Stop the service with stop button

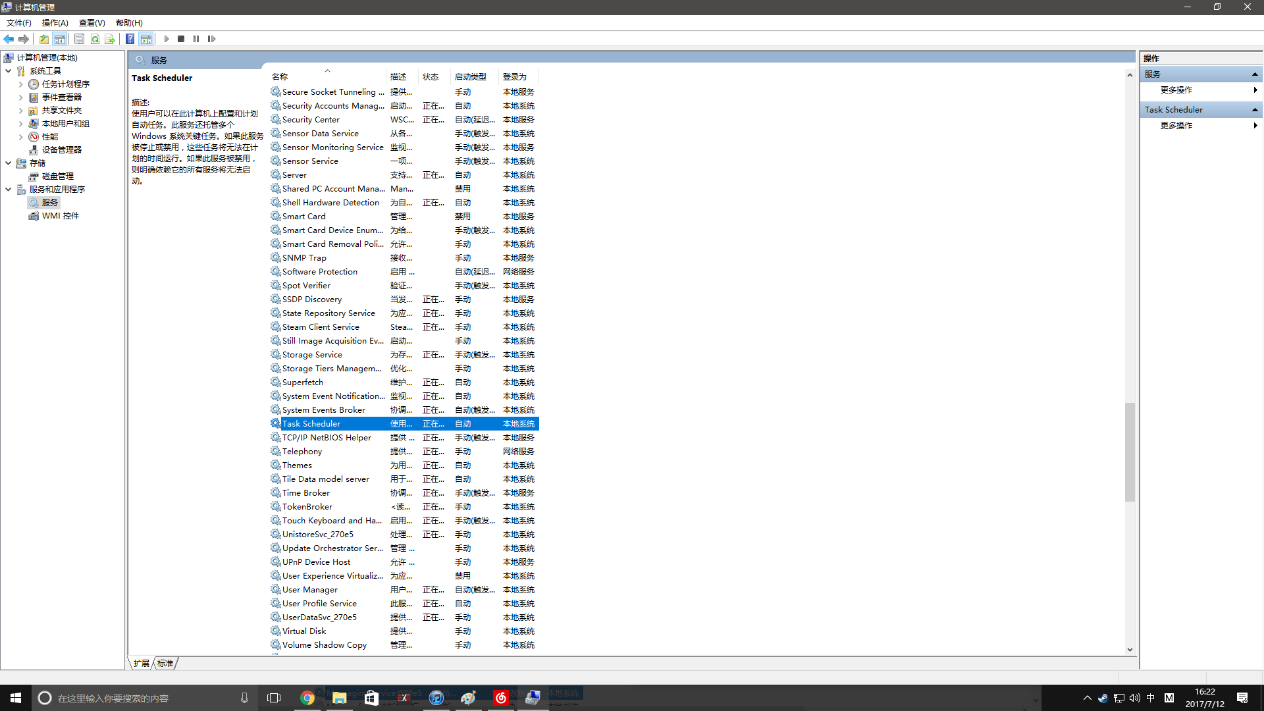click(181, 39)
